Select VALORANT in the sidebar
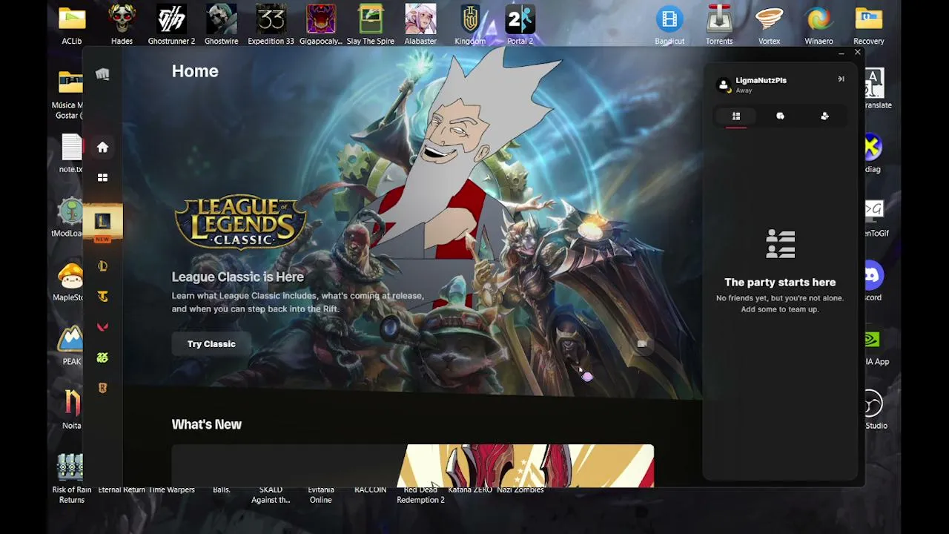Viewport: 949px width, 534px height. click(102, 327)
